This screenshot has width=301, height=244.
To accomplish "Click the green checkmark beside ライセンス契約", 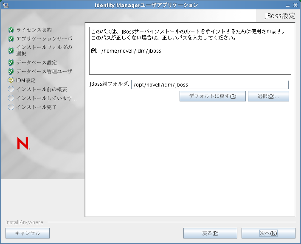I will [x=11, y=30].
